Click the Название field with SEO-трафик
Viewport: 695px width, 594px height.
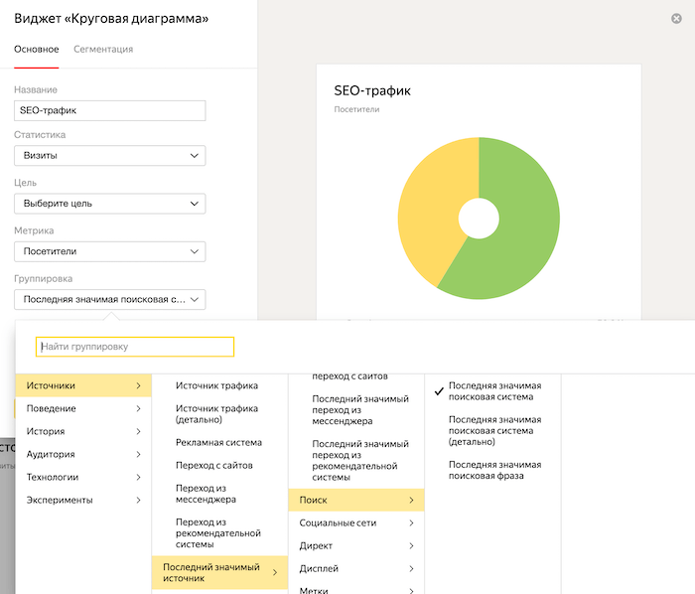[x=109, y=110]
